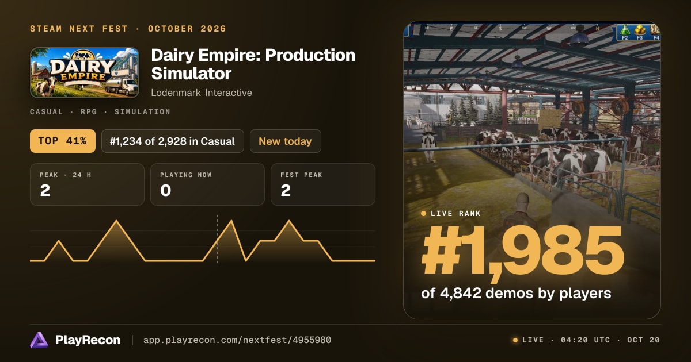691x362 pixels.
Task: Click 'of 4,842 demos by players' text
Action: click(x=516, y=293)
